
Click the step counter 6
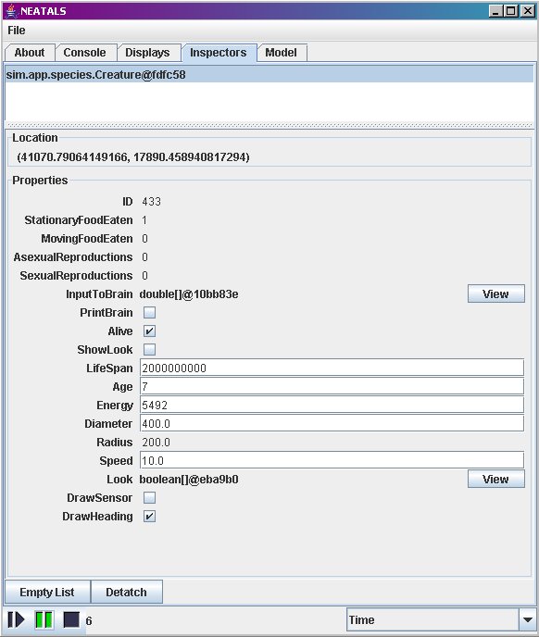coord(89,620)
